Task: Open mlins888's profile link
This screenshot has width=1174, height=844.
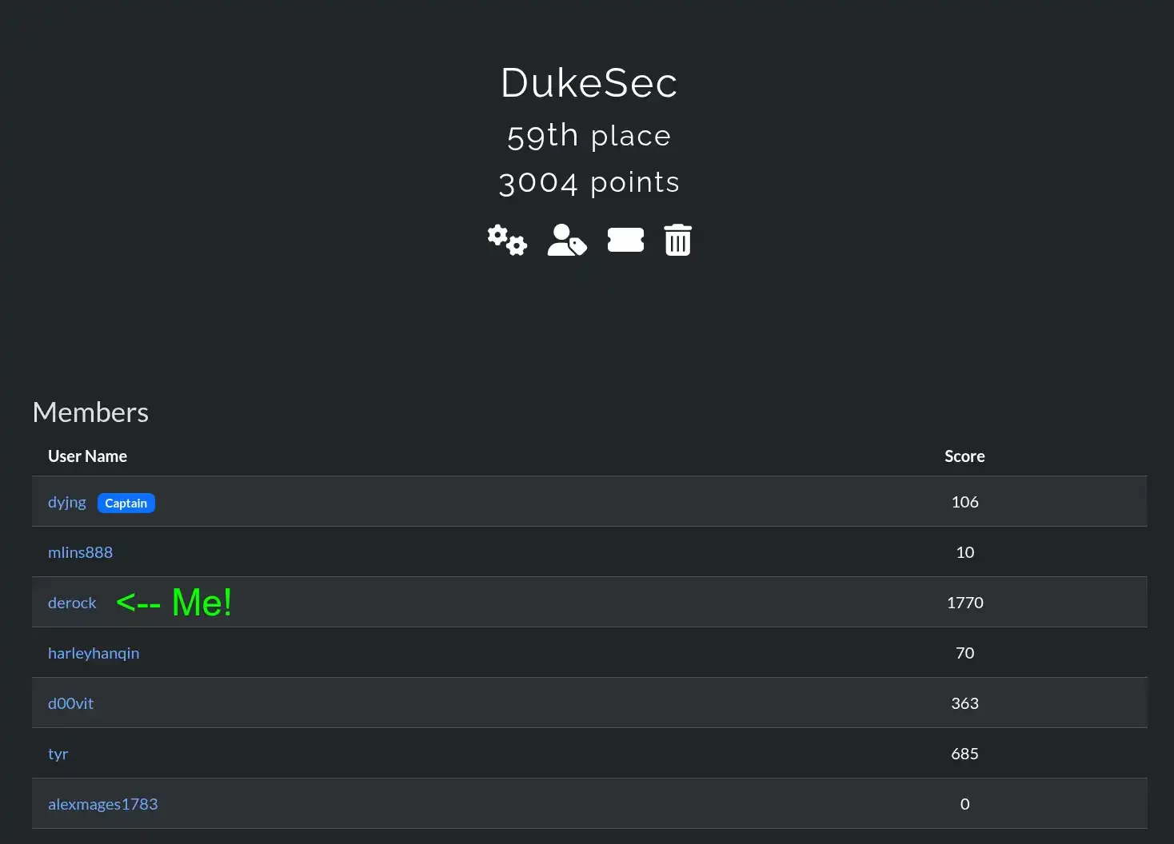Action: click(80, 552)
